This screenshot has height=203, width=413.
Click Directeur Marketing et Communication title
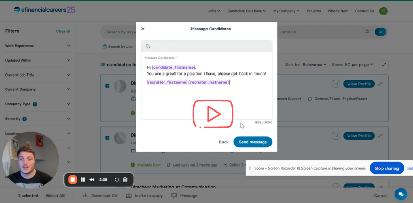pyautogui.click(x=173, y=187)
